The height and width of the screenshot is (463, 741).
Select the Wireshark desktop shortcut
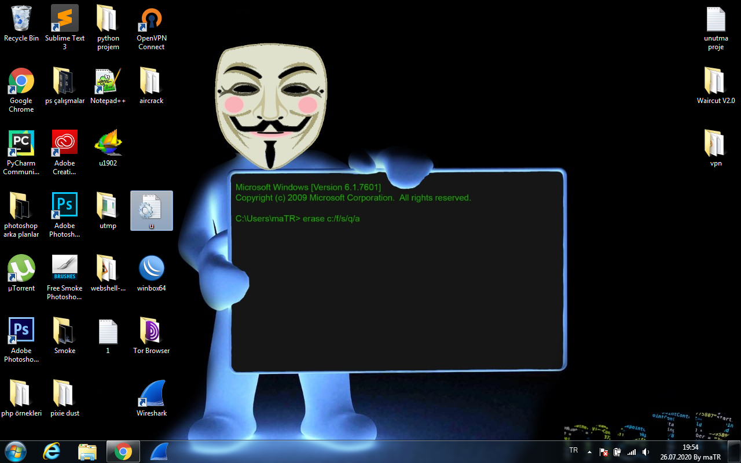pyautogui.click(x=151, y=398)
